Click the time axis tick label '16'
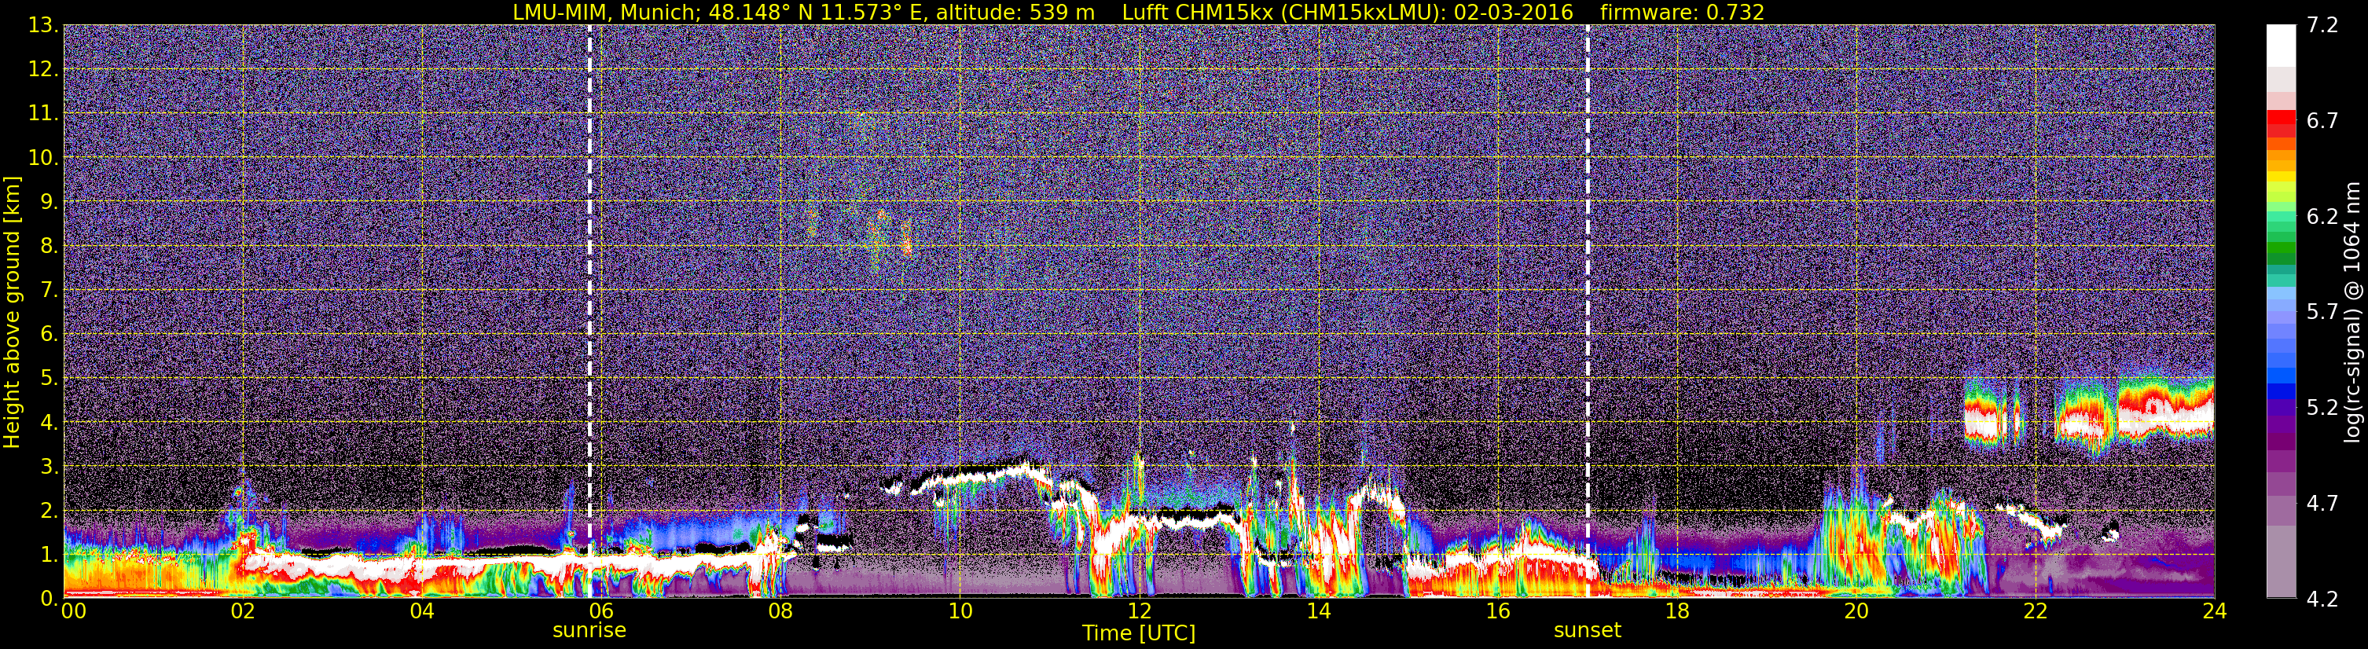The width and height of the screenshot is (2368, 649). 1497,611
